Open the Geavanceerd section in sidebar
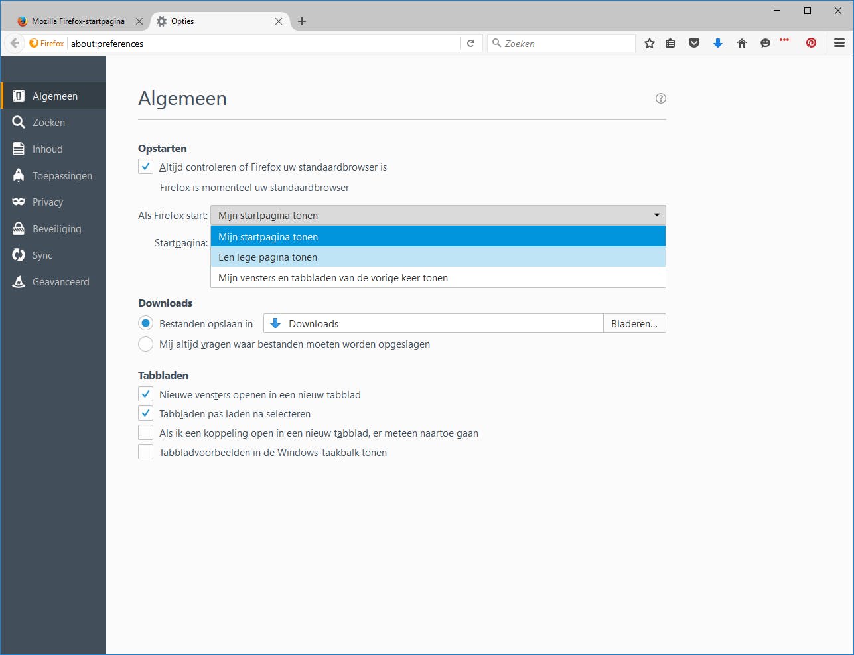This screenshot has width=854, height=655. [x=53, y=282]
